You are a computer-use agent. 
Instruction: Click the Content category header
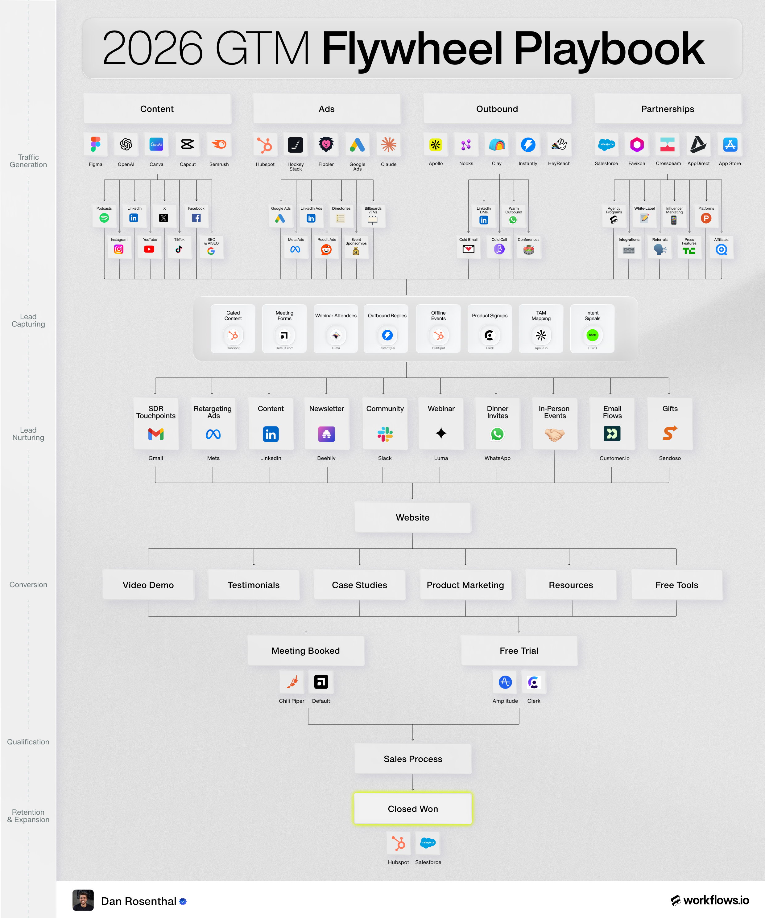(x=157, y=109)
